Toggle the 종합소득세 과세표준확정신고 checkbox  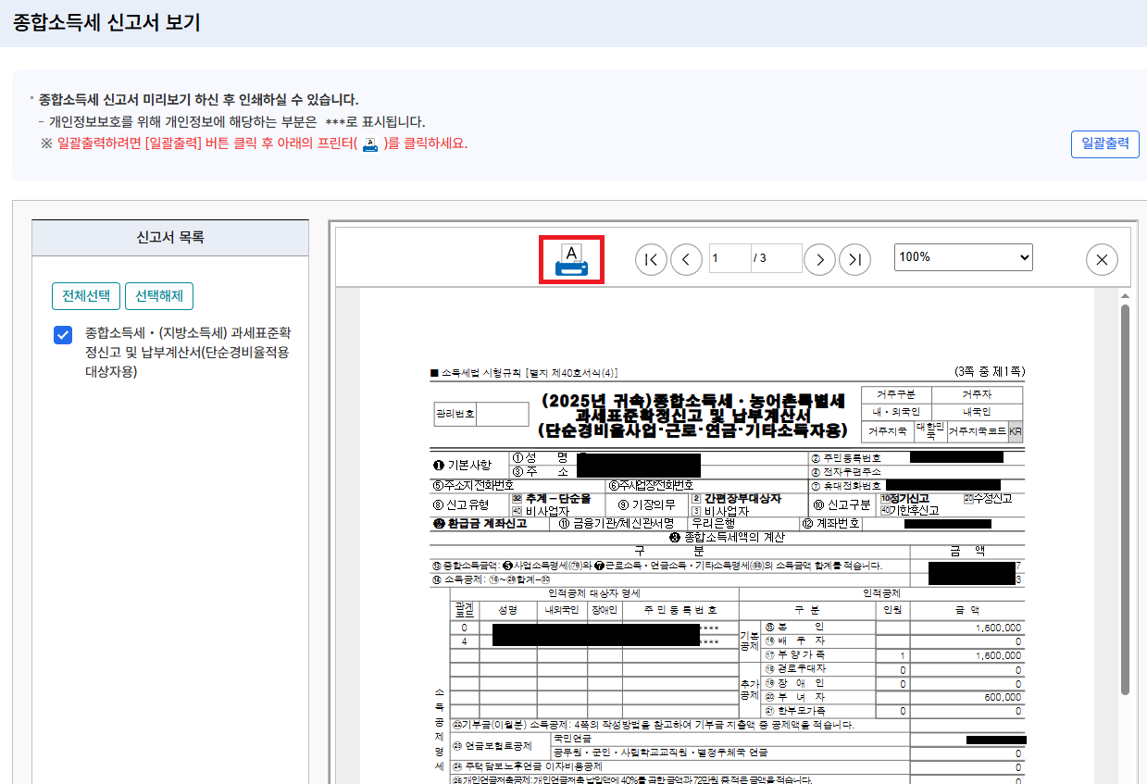point(63,335)
